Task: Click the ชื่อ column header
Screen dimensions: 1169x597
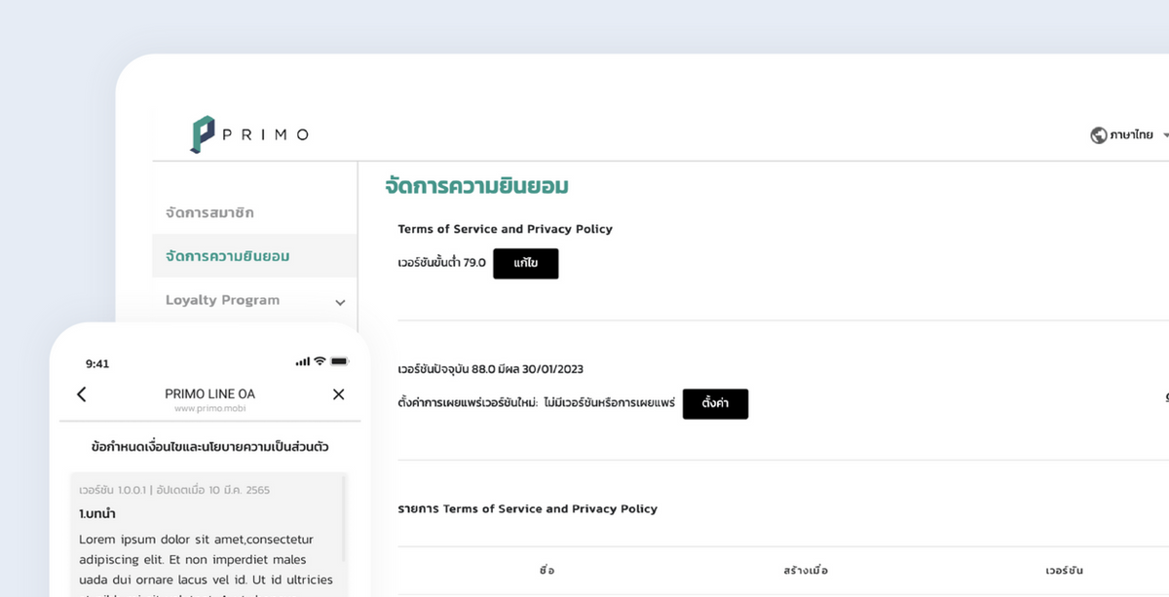Action: pos(547,571)
